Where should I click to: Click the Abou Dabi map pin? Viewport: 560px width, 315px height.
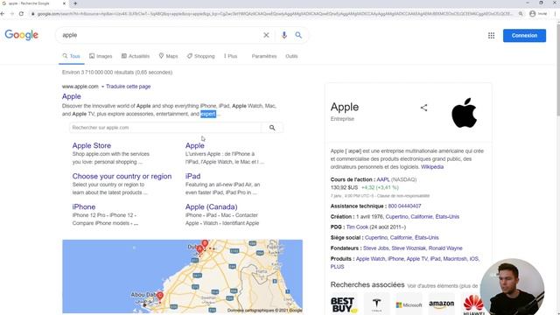(x=160, y=296)
